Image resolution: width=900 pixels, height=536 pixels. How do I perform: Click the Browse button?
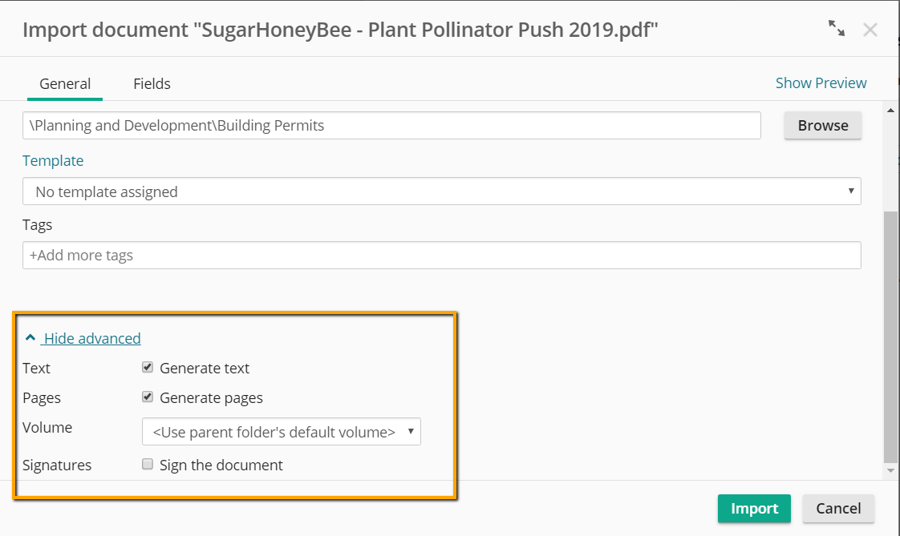(822, 126)
